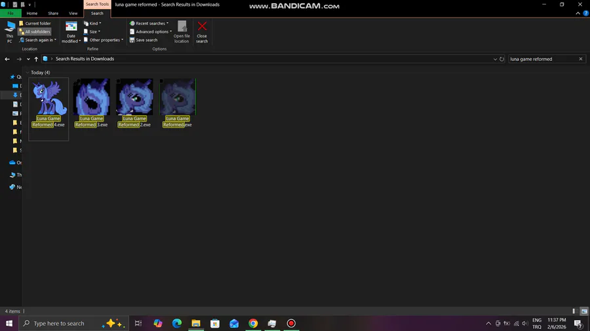Open the Windows Start menu
590x331 pixels.
9,323
